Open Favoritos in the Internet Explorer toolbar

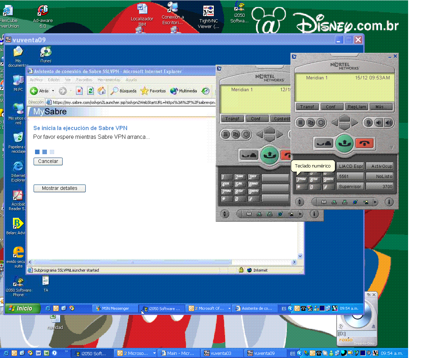click(153, 91)
